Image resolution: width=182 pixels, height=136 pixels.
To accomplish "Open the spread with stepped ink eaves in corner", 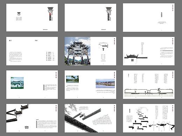I will tap(32, 118).
